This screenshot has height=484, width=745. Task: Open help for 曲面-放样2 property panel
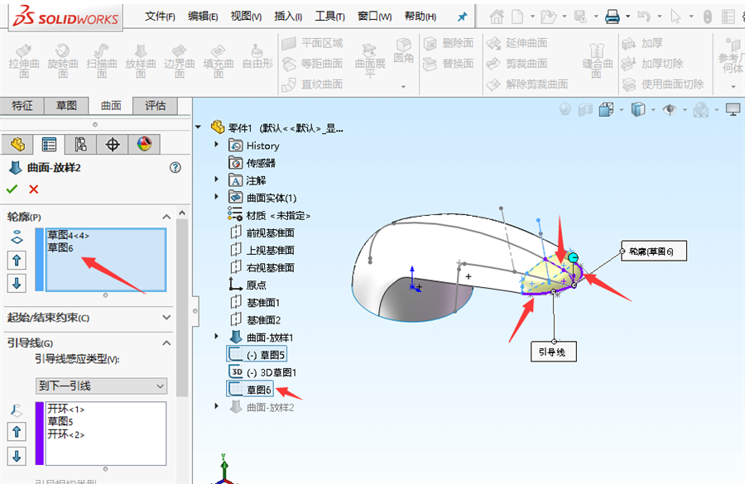point(175,167)
